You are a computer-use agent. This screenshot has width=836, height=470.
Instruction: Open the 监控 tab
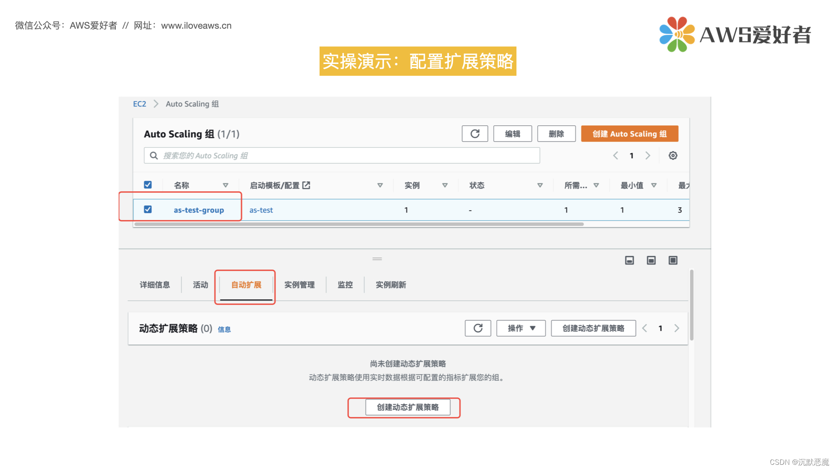(345, 285)
